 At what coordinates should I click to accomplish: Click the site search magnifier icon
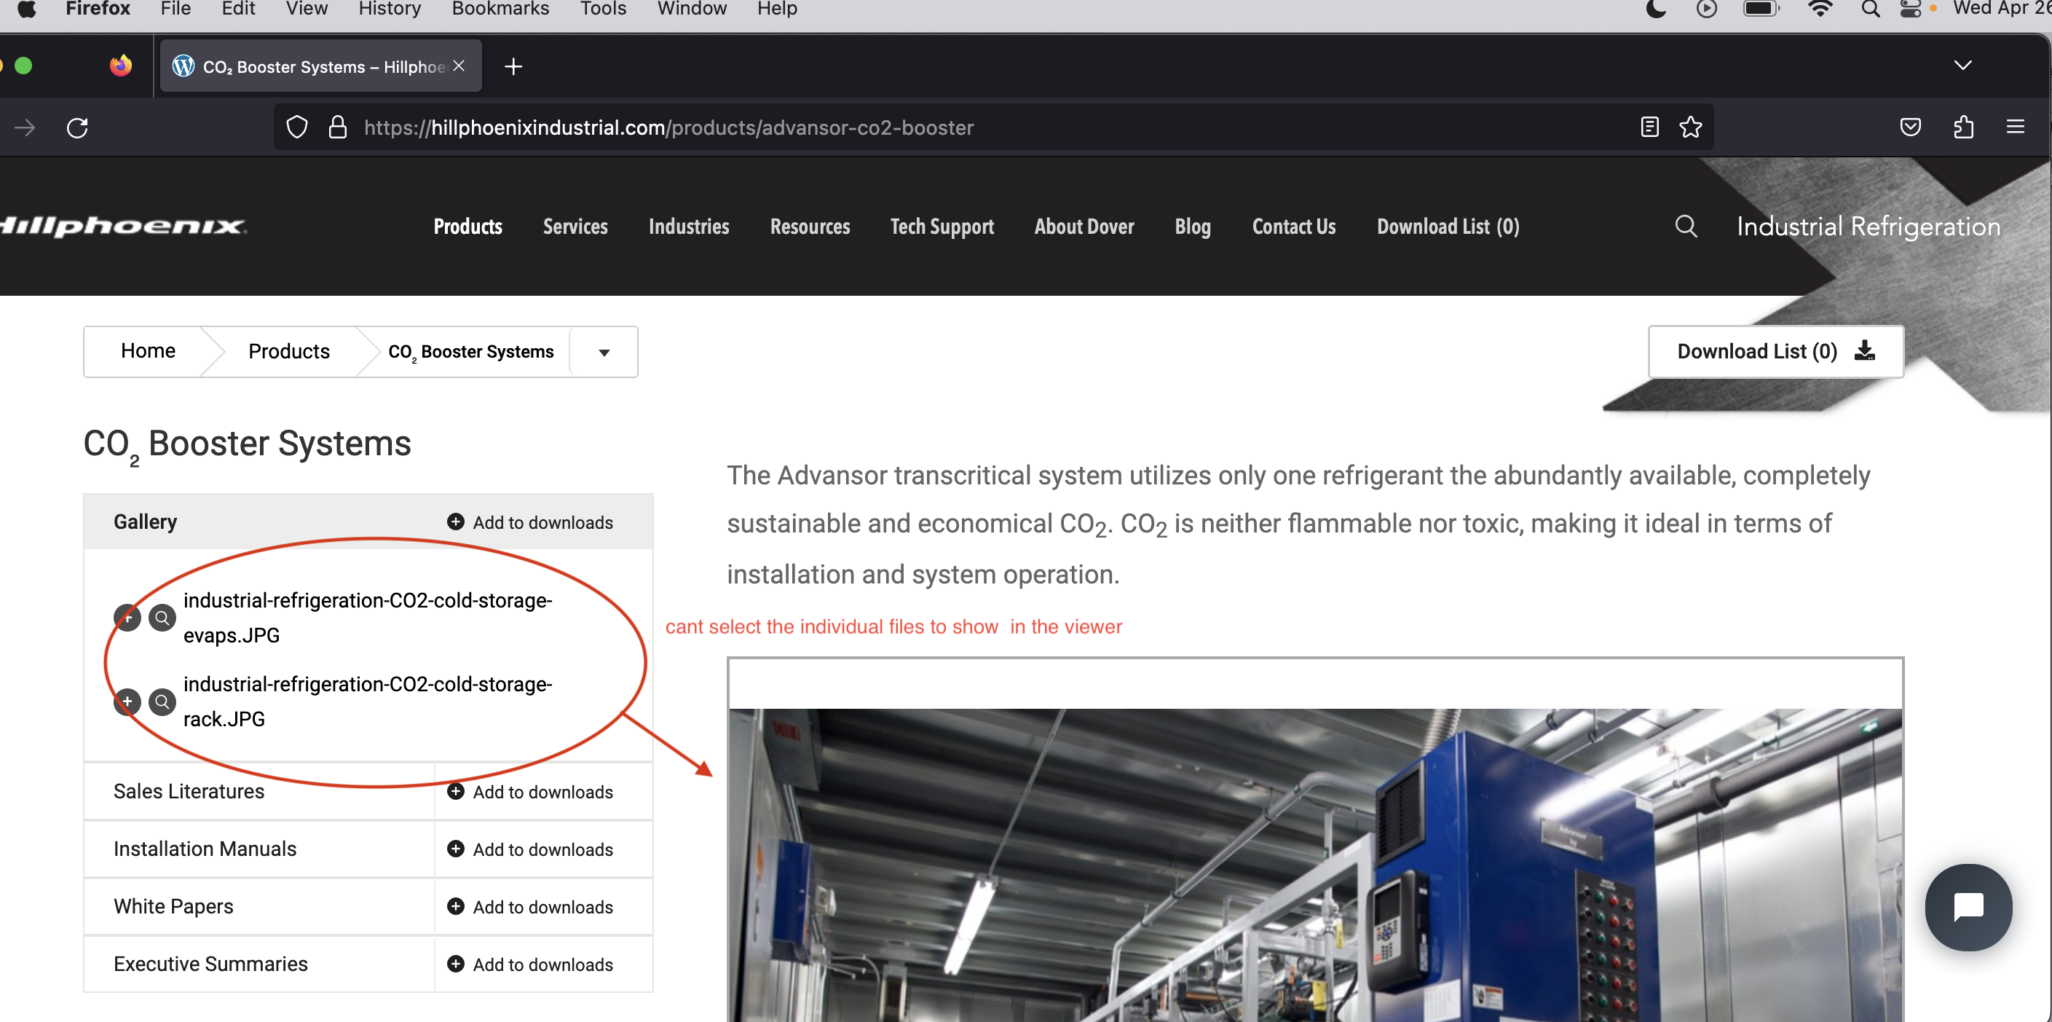click(1685, 227)
